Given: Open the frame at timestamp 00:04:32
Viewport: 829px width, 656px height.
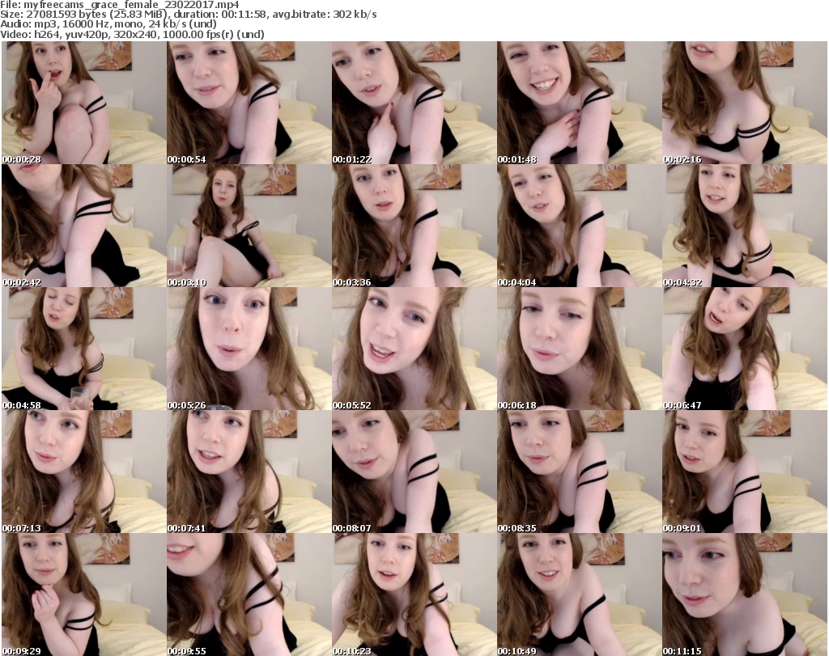Looking at the screenshot, I should point(745,226).
